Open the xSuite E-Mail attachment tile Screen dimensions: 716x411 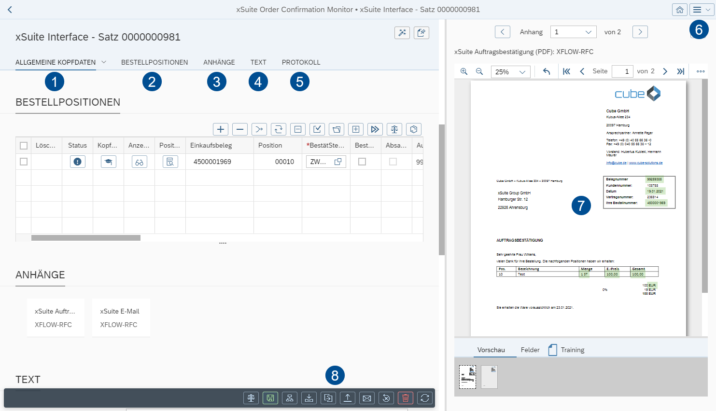[x=121, y=317]
